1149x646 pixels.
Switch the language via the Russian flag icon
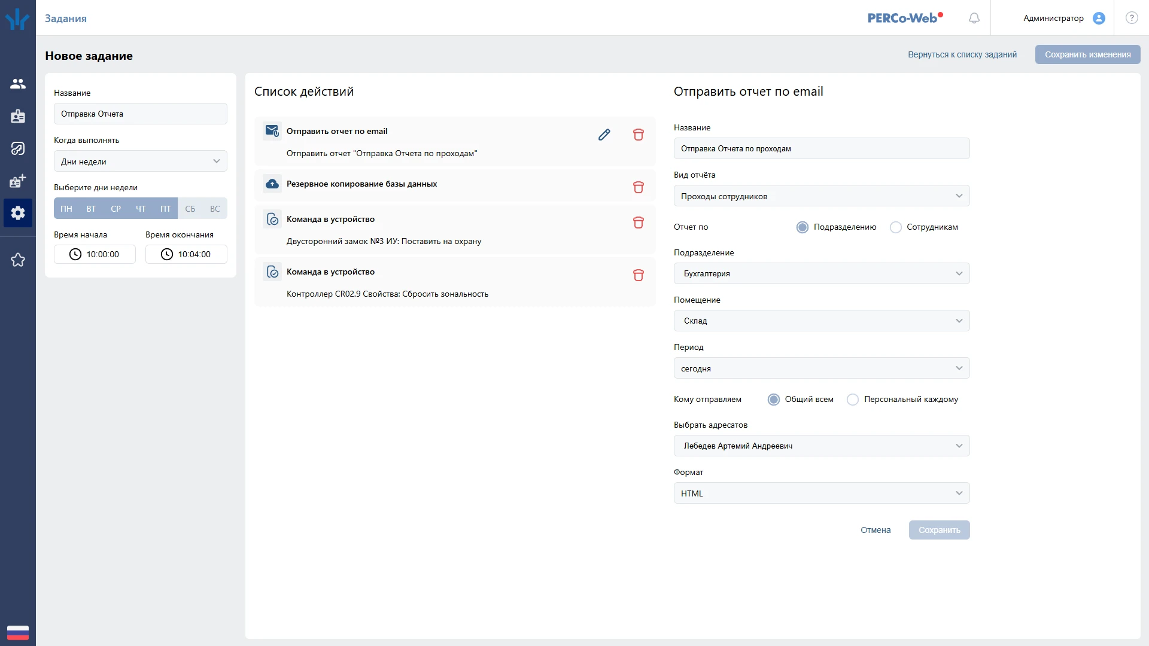tap(18, 632)
